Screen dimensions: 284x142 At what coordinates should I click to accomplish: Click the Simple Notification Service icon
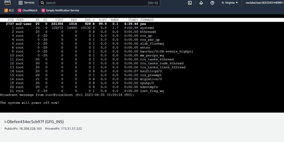coord(43,11)
